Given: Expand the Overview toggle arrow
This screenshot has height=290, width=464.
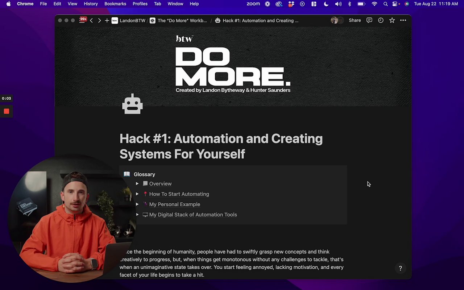Looking at the screenshot, I should 137,184.
